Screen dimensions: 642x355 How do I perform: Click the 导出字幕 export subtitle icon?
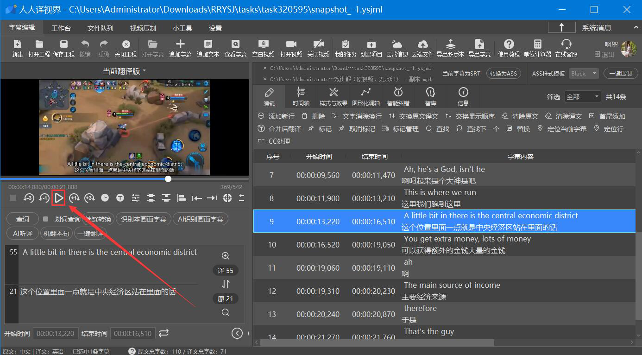coord(479,44)
